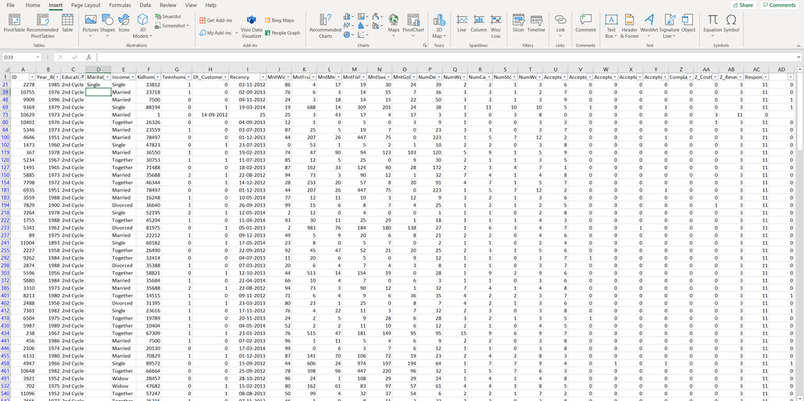Open the 3D Models option
Screen dimensions: 804x401
(142, 27)
